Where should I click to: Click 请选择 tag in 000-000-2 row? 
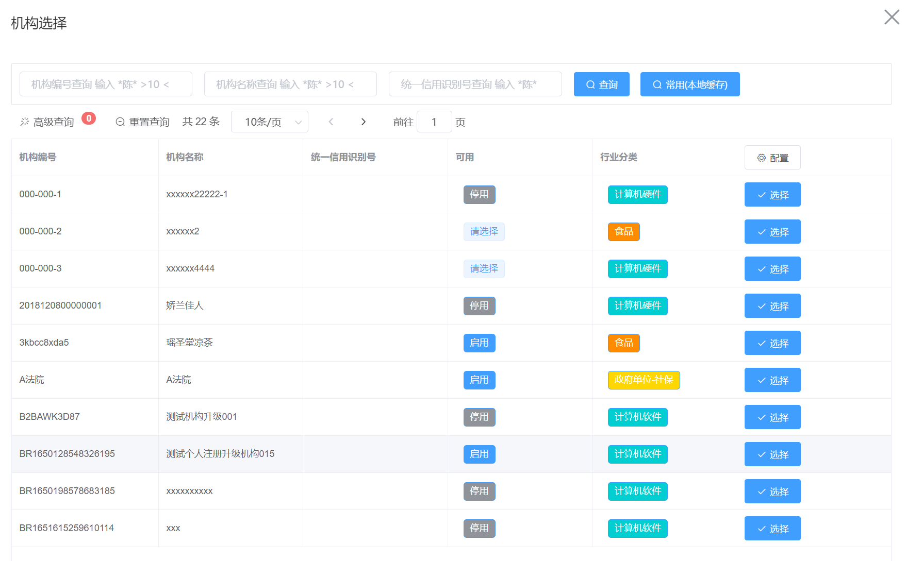pyautogui.click(x=484, y=232)
